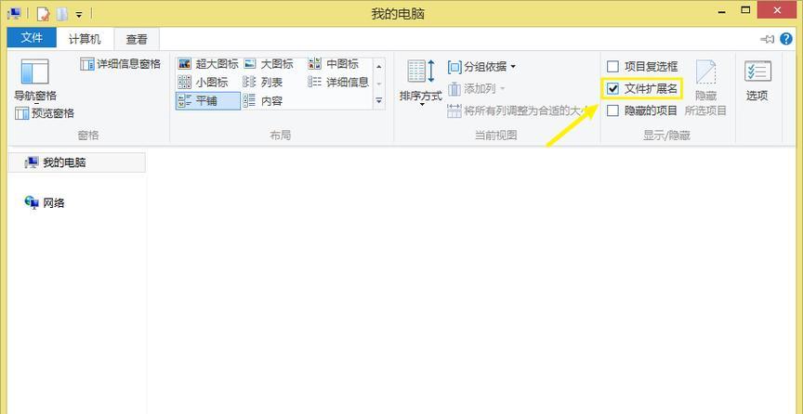Choose 内容 layout
This screenshot has height=414, width=803.
[263, 101]
